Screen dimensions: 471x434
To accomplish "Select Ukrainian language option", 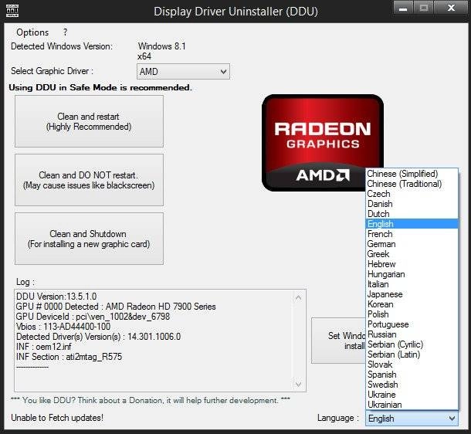I will [412, 405].
